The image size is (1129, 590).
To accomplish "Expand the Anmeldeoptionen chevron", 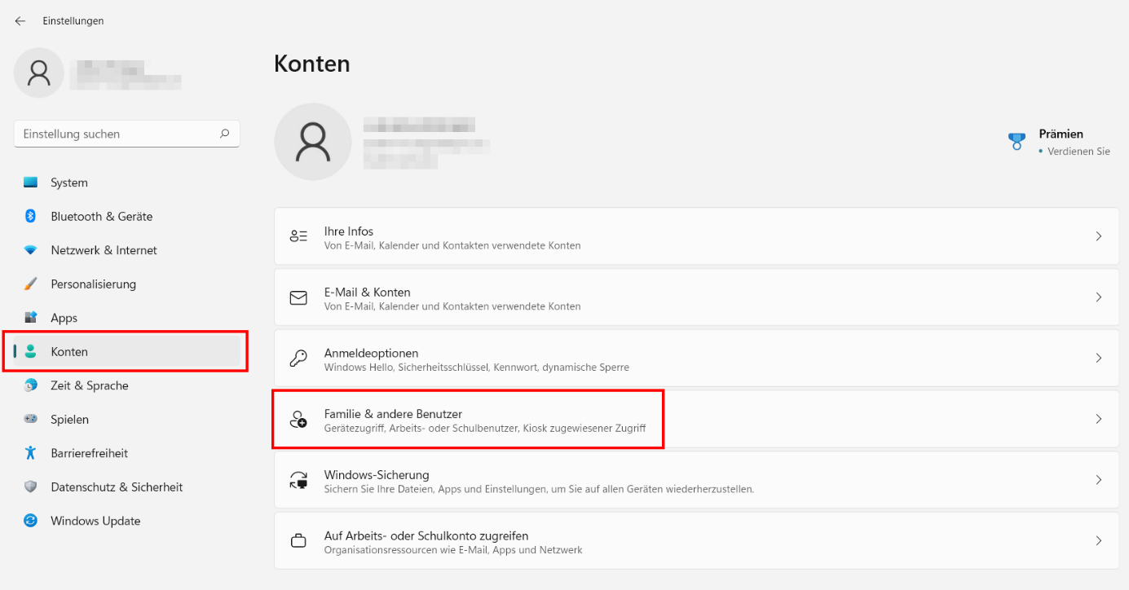I will [1099, 359].
